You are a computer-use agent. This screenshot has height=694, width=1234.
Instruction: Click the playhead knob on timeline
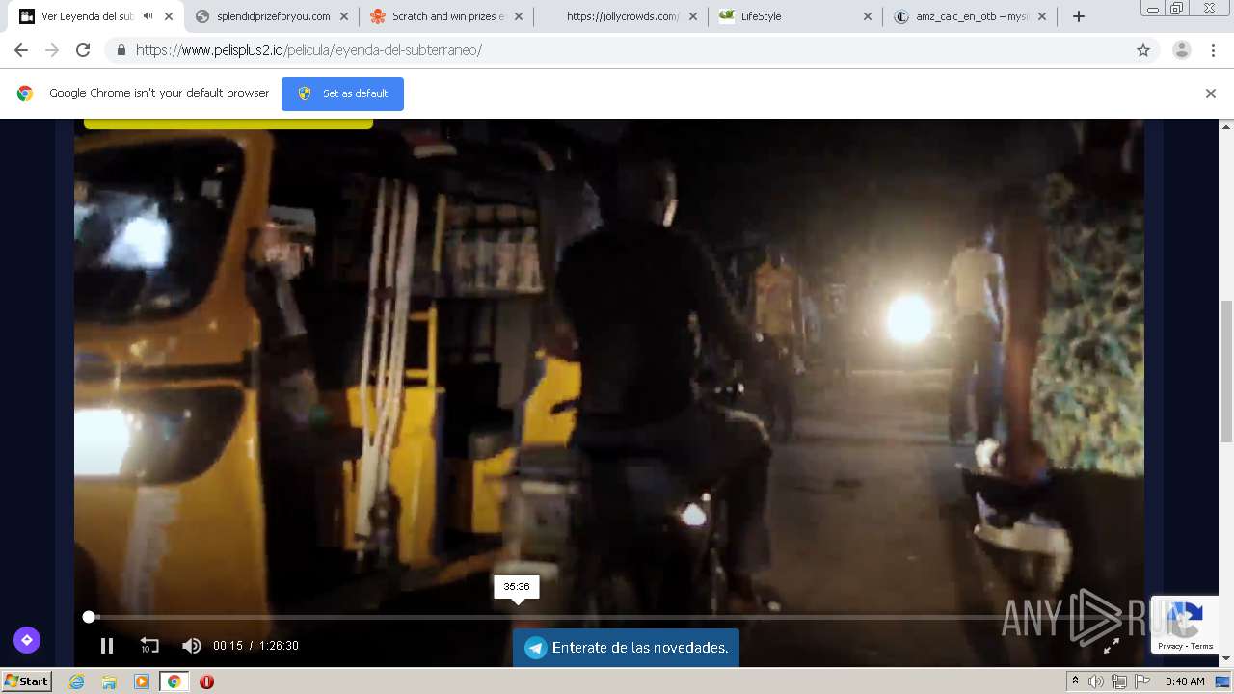[89, 617]
